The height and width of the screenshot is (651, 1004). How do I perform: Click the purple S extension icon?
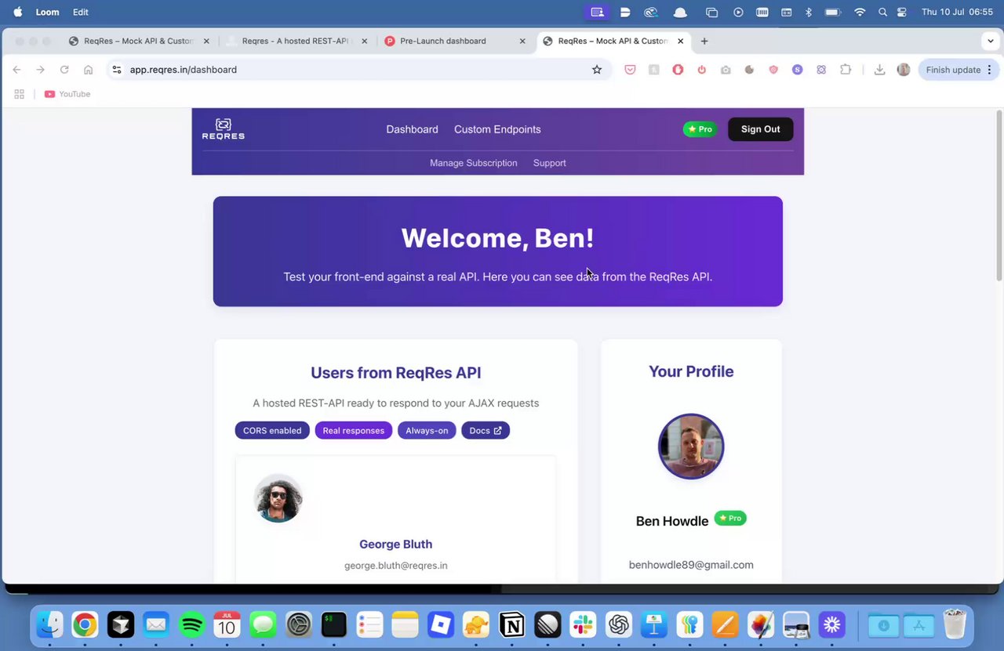(x=797, y=70)
